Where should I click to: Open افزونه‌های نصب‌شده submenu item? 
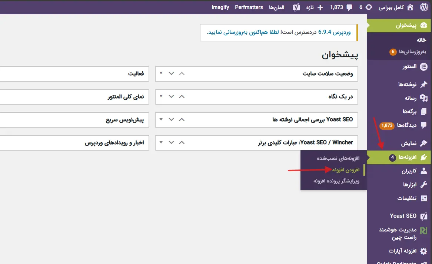[338, 158]
